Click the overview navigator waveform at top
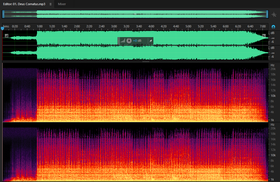This screenshot has height=182, width=280. (x=135, y=14)
